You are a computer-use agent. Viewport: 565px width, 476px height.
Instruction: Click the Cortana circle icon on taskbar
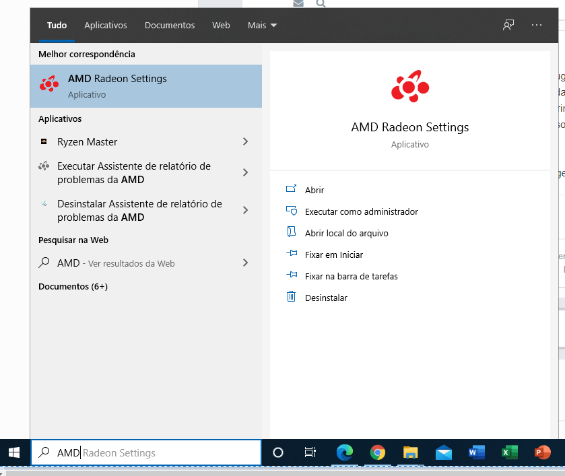(x=278, y=452)
